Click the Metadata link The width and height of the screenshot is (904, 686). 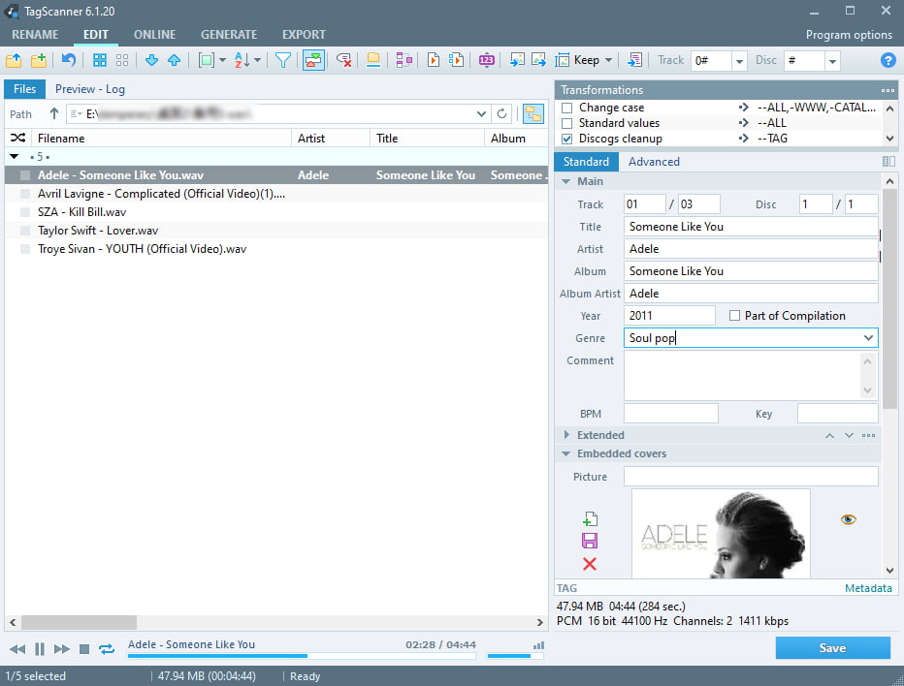pyautogui.click(x=868, y=588)
